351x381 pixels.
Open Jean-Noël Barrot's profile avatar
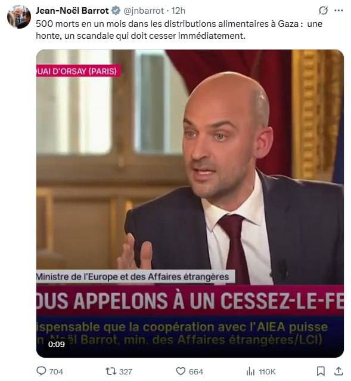[x=19, y=17]
